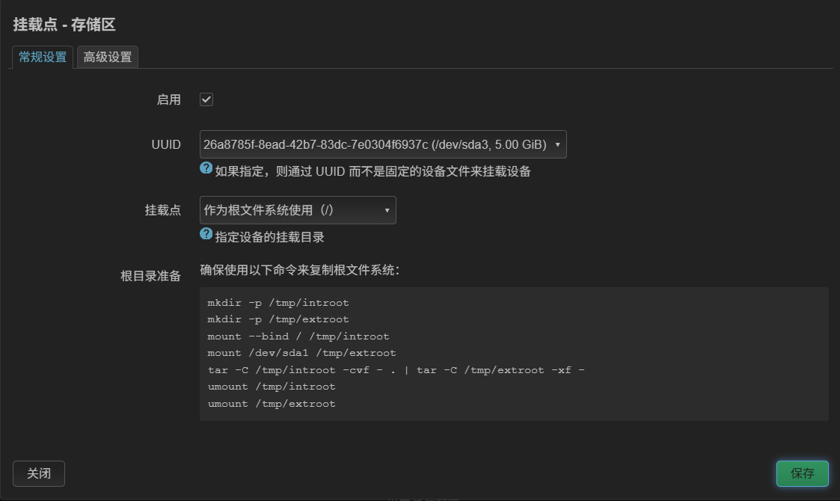Click the 根目录准备 label

click(x=150, y=276)
